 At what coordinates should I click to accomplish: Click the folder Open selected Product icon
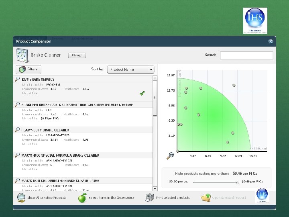(206, 198)
